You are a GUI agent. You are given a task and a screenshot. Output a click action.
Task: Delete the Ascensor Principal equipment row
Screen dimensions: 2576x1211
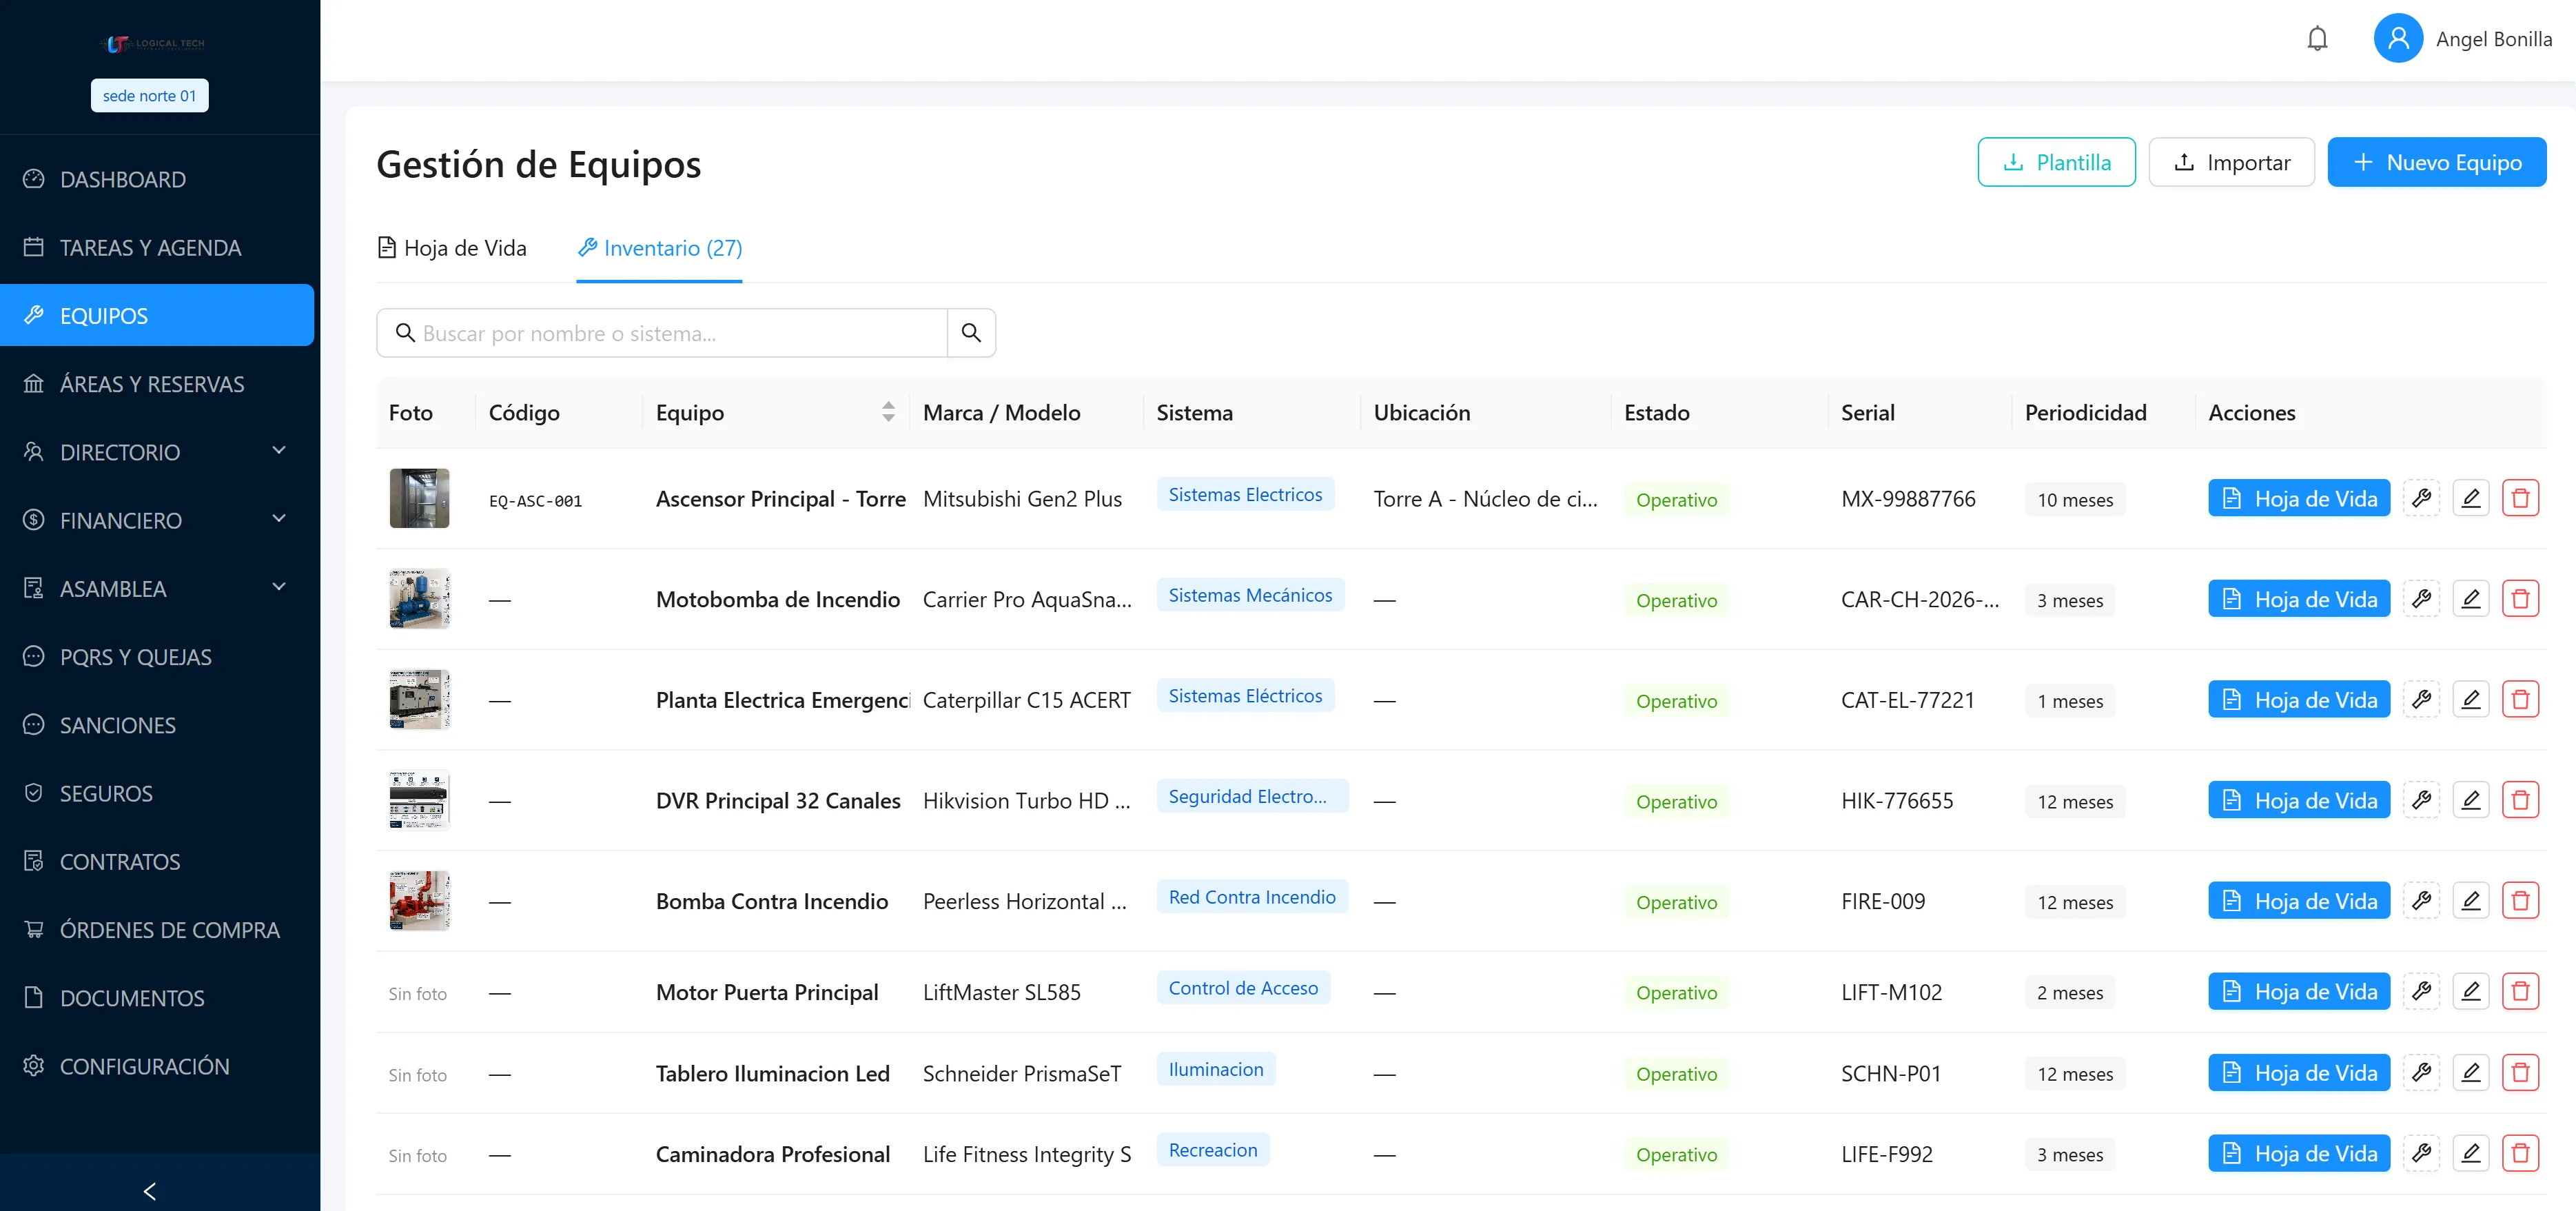(2520, 498)
